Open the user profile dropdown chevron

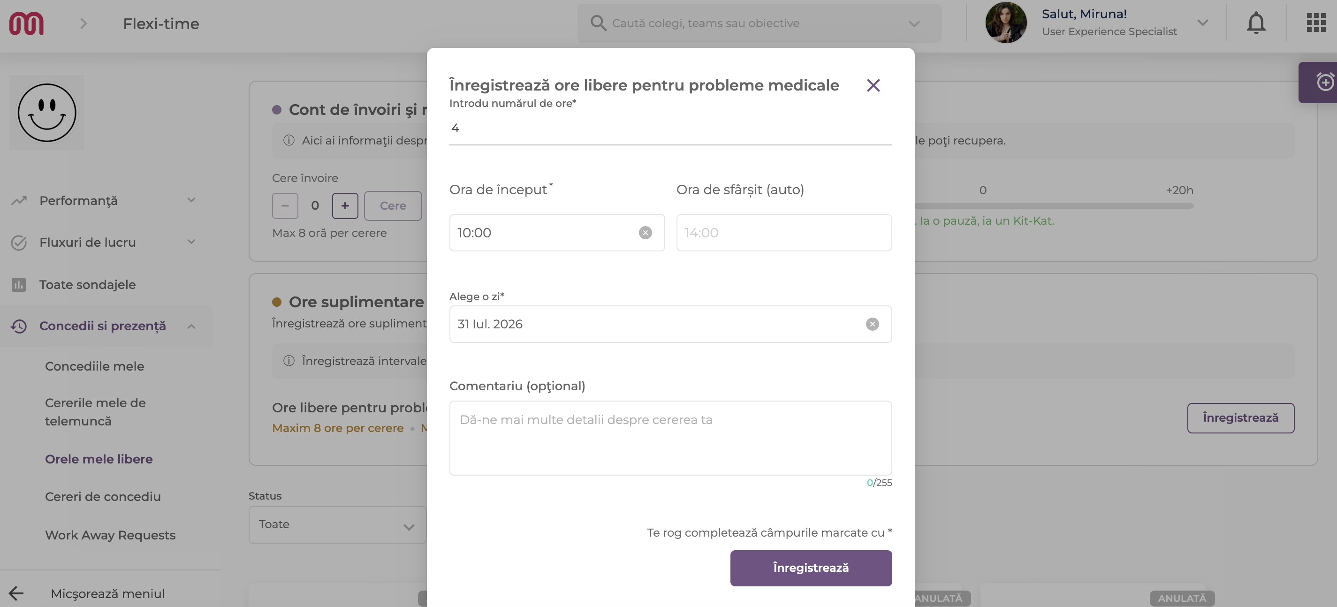click(x=1202, y=23)
